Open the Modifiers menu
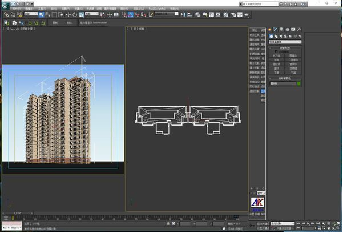Screen dimensions: 343x233 90,9
